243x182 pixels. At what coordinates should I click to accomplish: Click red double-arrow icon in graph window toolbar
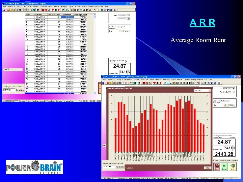[x=202, y=83]
